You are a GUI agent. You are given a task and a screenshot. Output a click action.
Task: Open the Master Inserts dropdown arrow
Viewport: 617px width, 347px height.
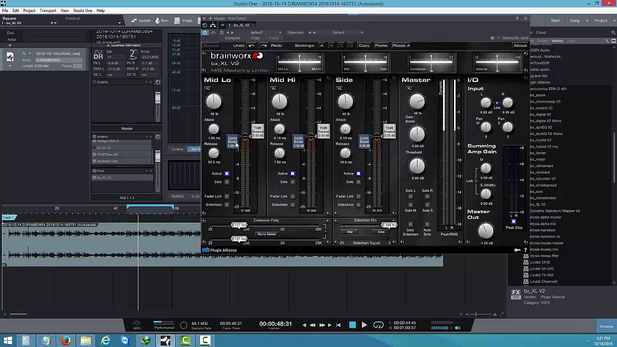point(146,136)
